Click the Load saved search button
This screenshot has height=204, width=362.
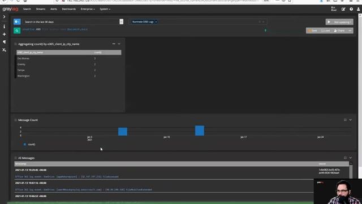[x=325, y=31]
